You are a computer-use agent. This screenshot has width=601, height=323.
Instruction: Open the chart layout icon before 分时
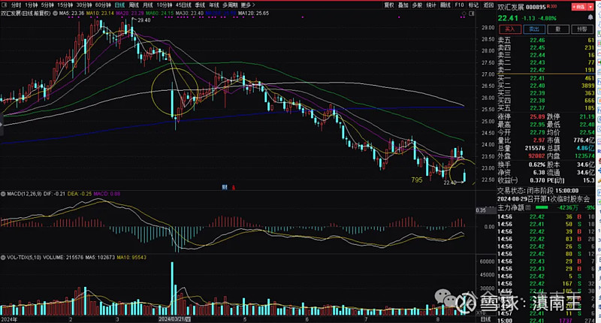[x=5, y=5]
